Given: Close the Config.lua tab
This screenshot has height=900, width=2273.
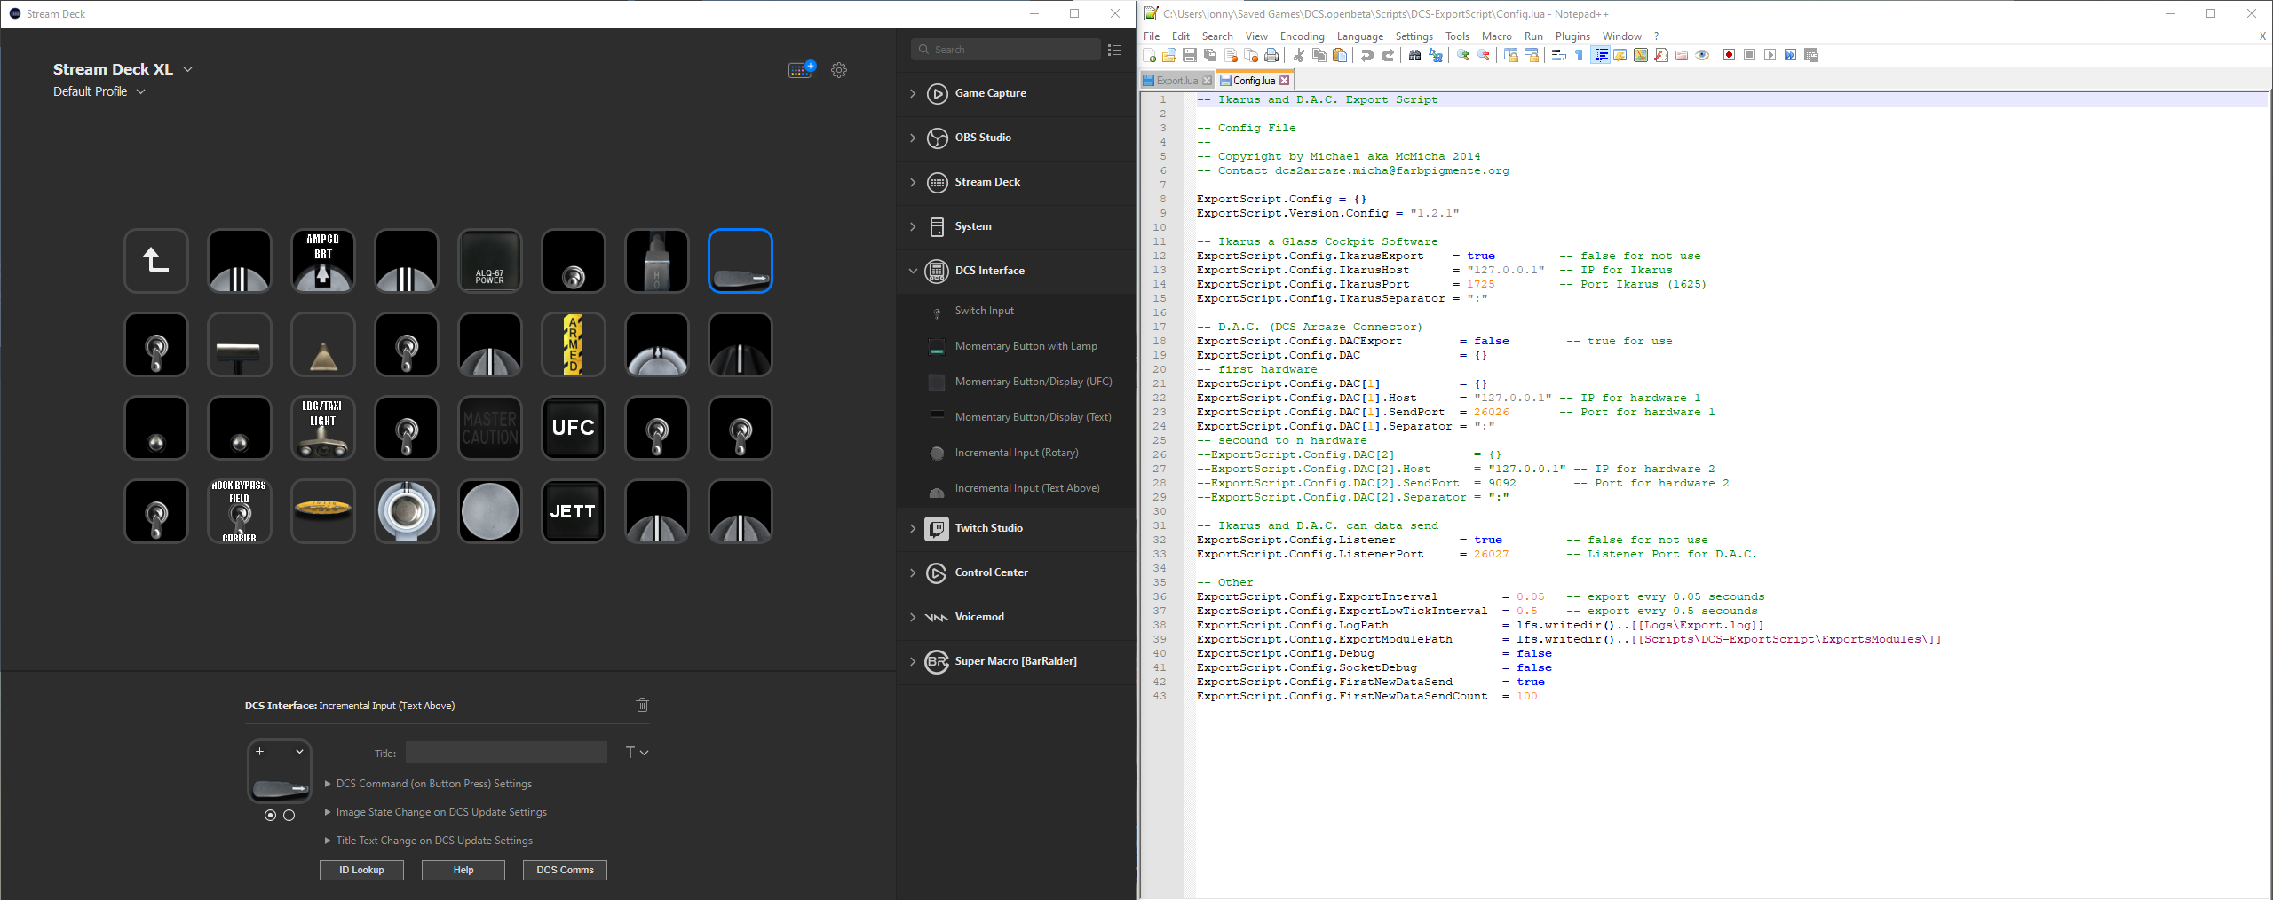Looking at the screenshot, I should pos(1284,81).
